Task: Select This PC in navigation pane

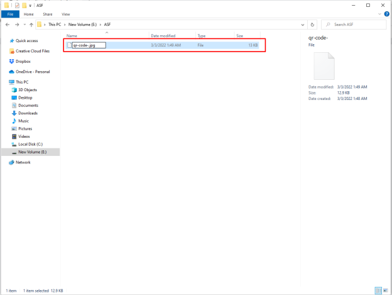Action: (x=22, y=82)
